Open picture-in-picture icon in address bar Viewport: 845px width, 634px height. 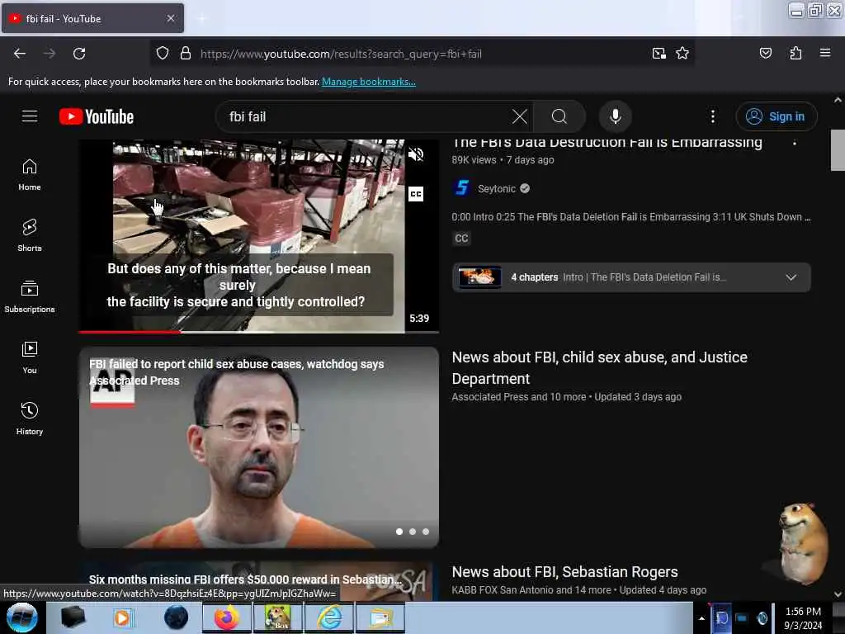(659, 54)
